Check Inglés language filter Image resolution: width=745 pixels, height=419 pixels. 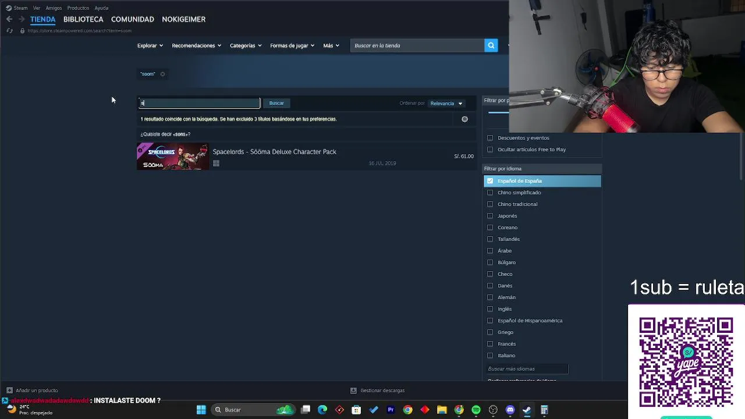click(x=490, y=309)
